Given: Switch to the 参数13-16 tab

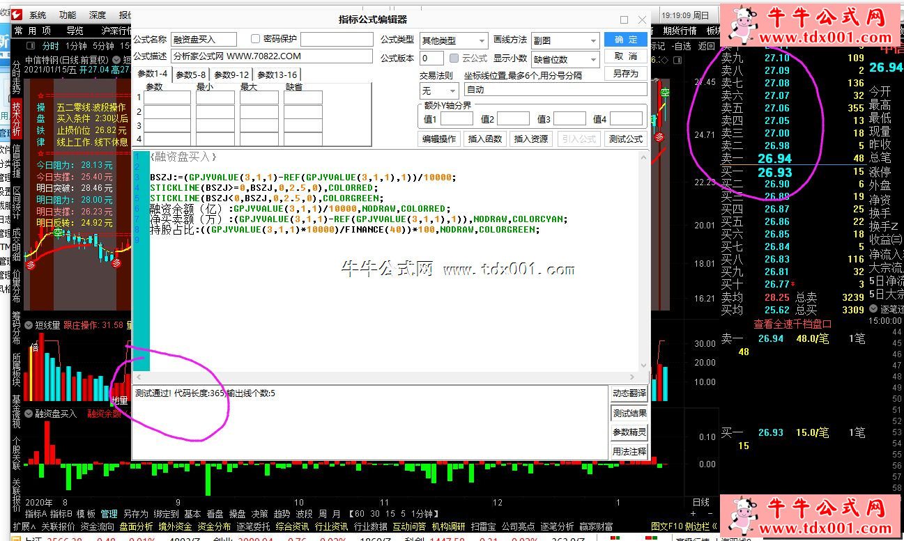Looking at the screenshot, I should (x=277, y=75).
